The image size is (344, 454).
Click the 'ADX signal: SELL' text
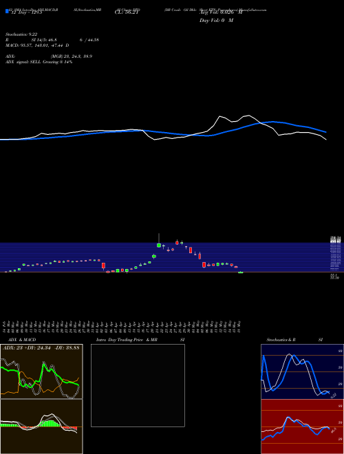23,62
